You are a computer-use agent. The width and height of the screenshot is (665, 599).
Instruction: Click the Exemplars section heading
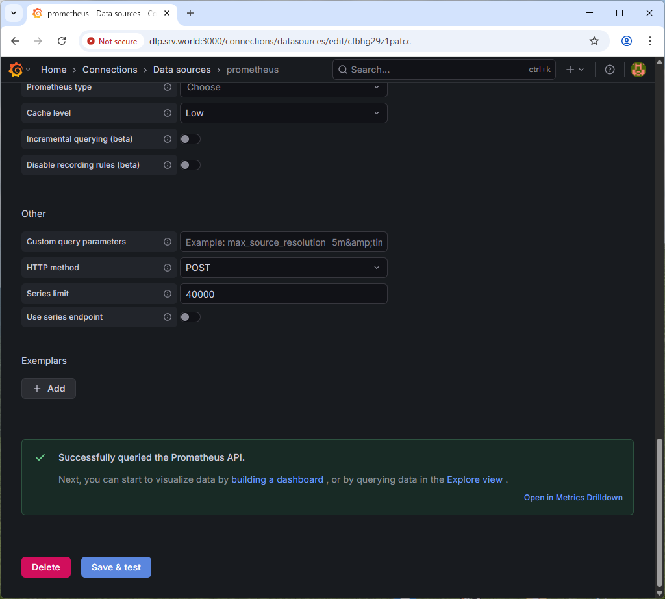[x=44, y=361]
